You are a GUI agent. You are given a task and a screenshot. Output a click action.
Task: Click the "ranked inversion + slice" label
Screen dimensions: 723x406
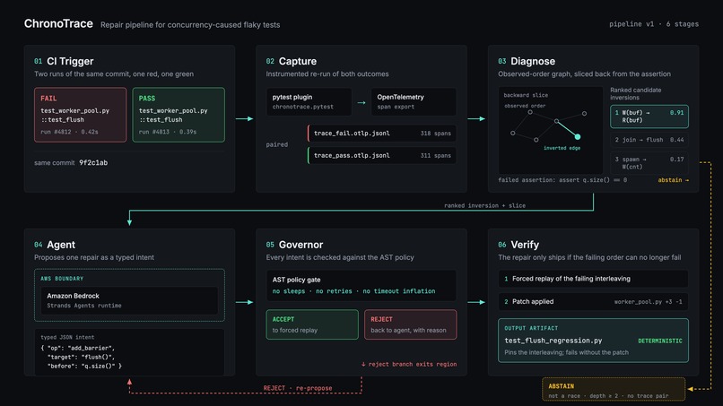pyautogui.click(x=484, y=205)
